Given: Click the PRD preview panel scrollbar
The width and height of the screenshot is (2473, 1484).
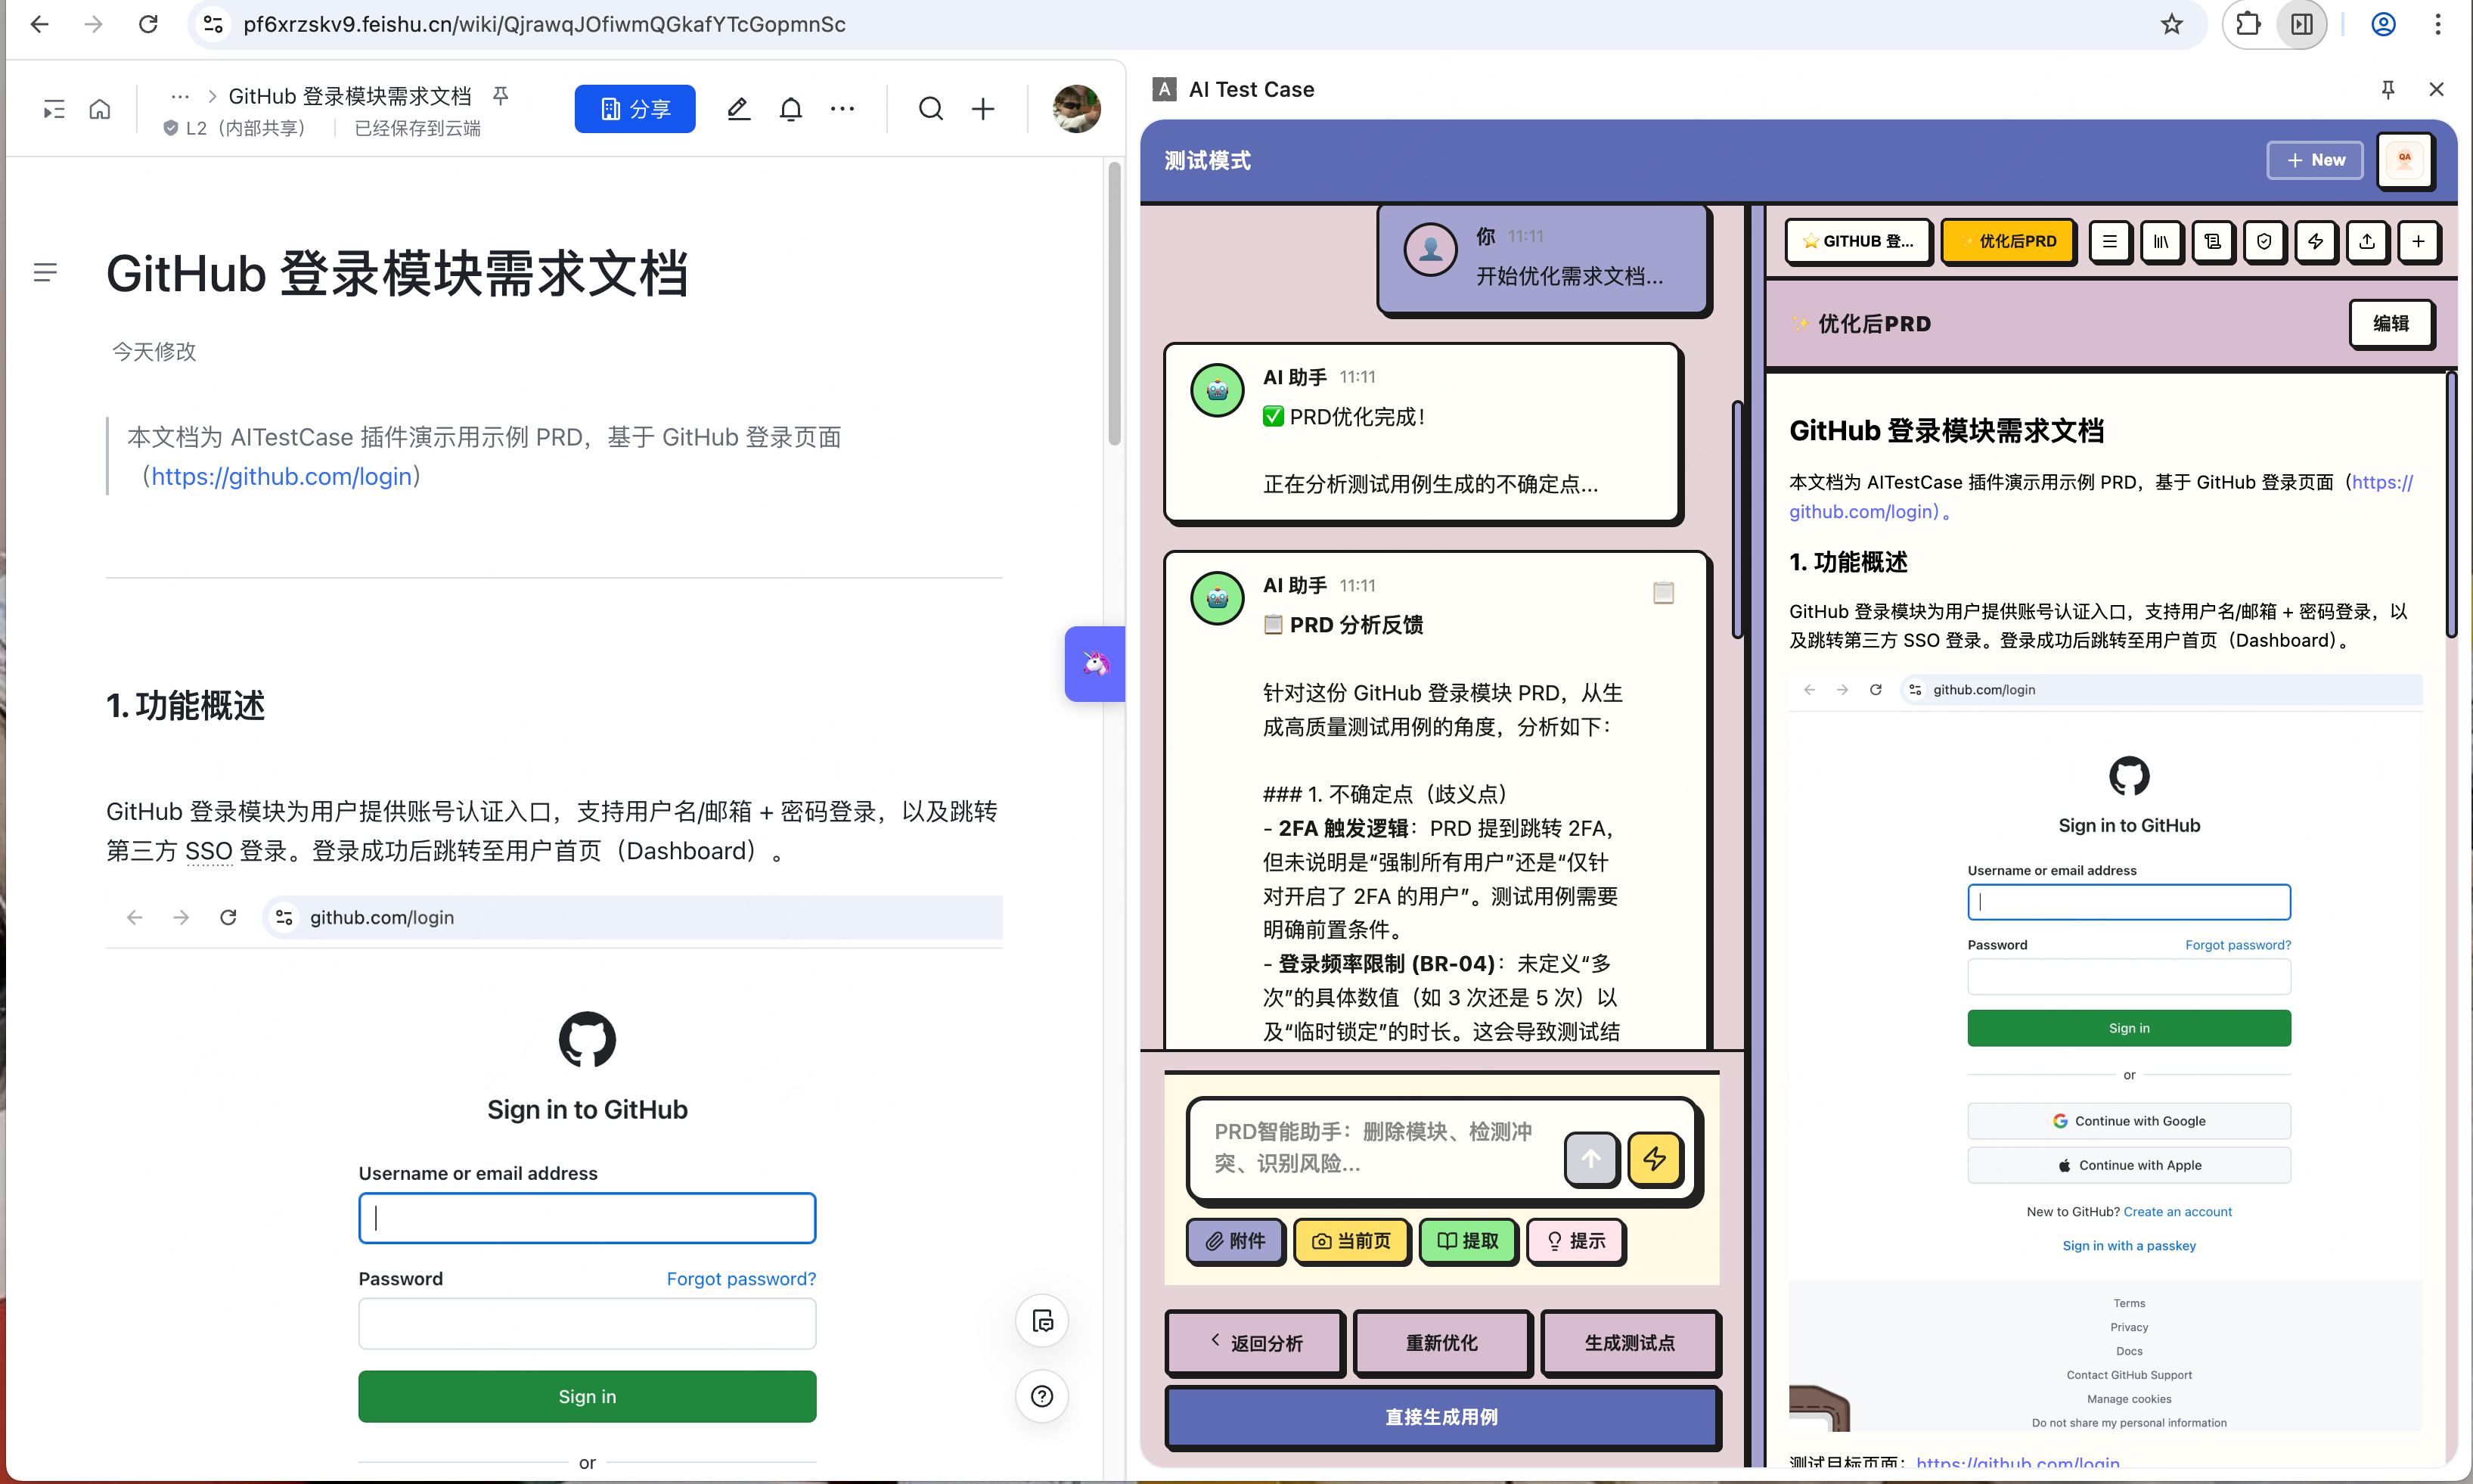Looking at the screenshot, I should pyautogui.click(x=2451, y=505).
